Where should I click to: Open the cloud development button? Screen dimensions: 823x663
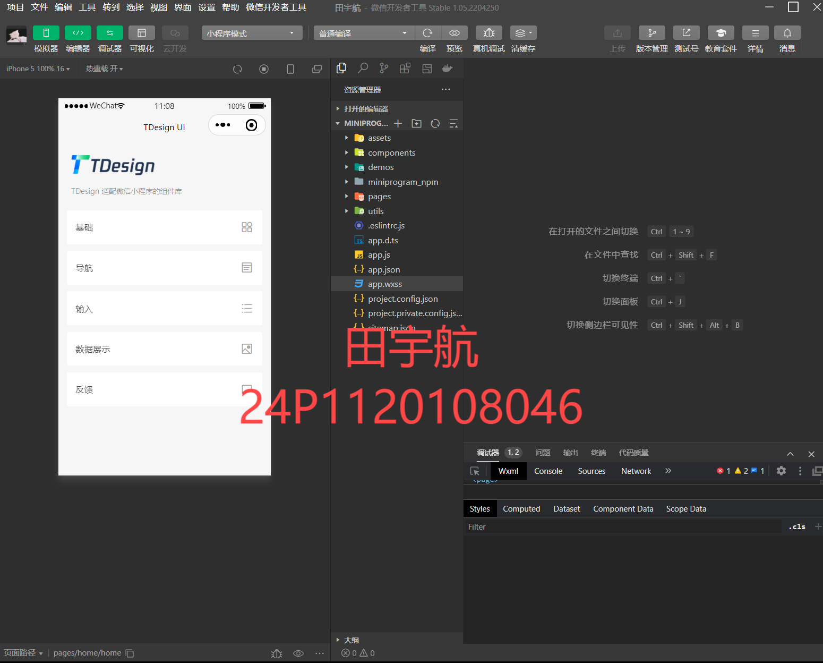point(175,33)
